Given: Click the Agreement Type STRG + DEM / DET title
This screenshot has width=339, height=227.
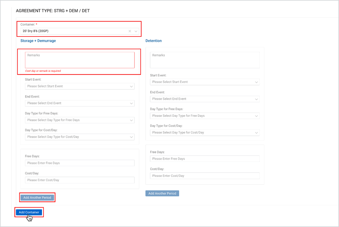Looking at the screenshot, I should 53,10.
